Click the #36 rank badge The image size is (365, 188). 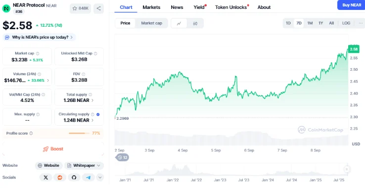pyautogui.click(x=19, y=11)
